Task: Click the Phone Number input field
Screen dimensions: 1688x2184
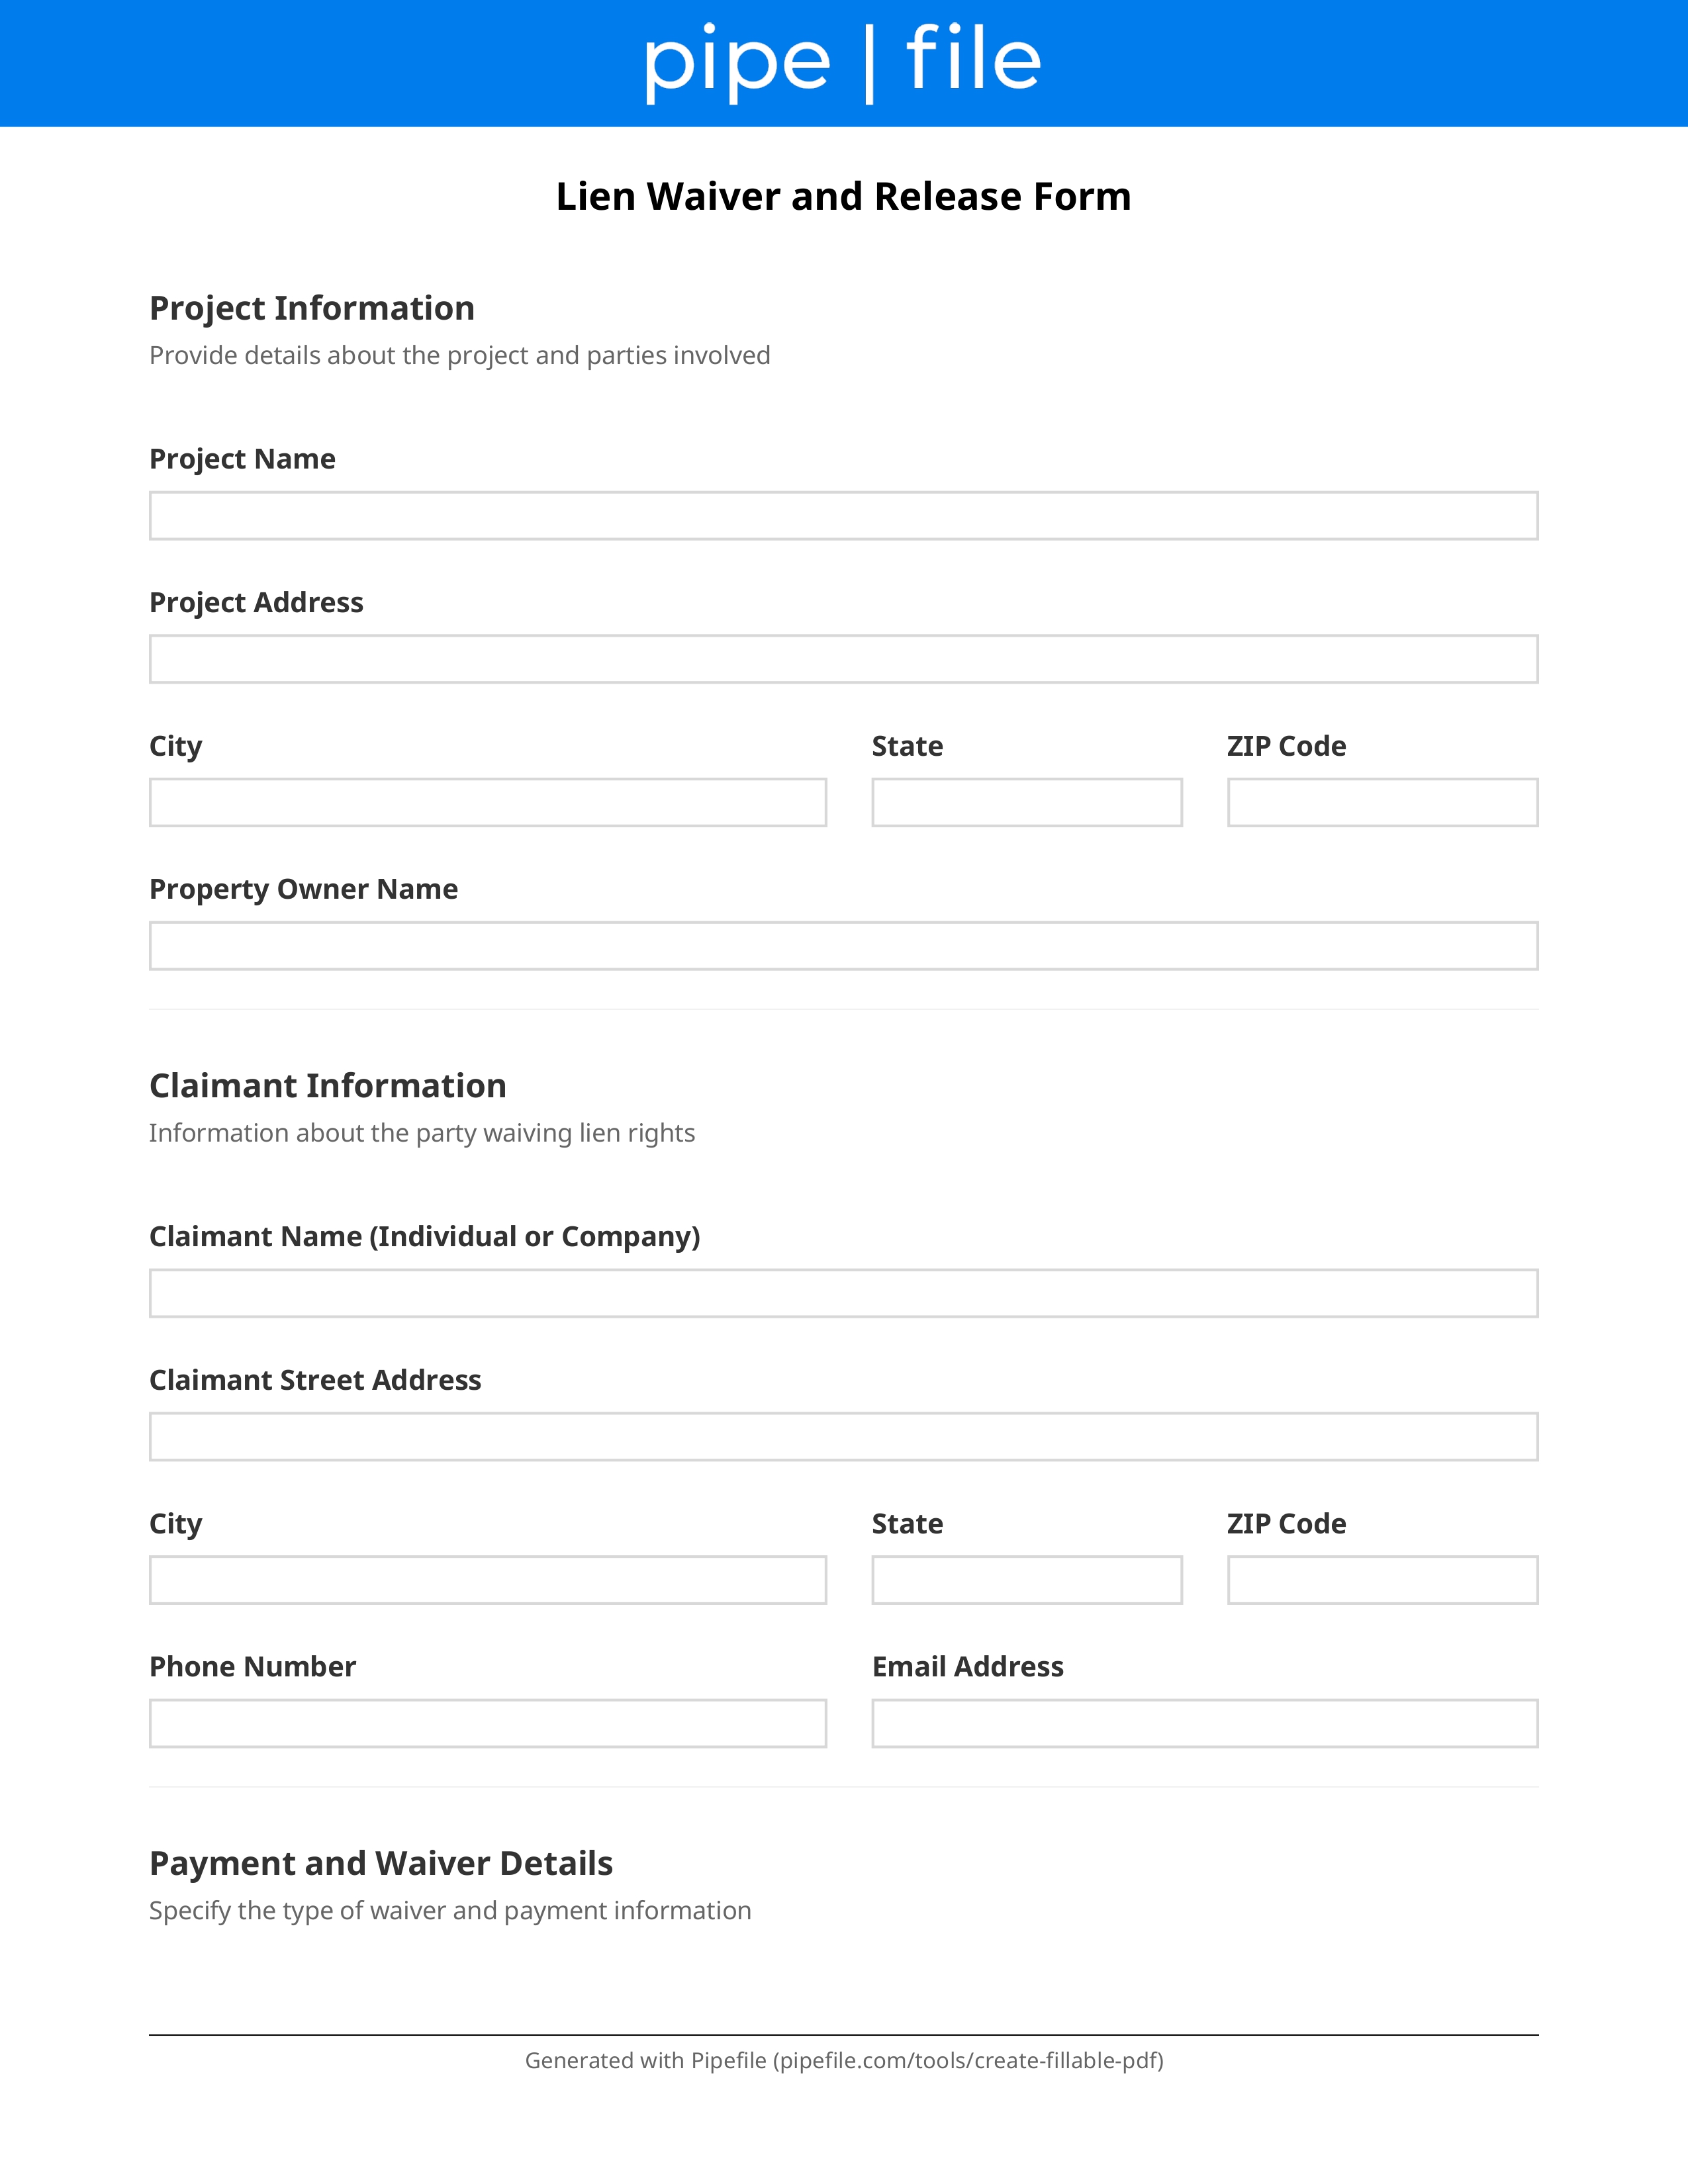Action: coord(488,1724)
